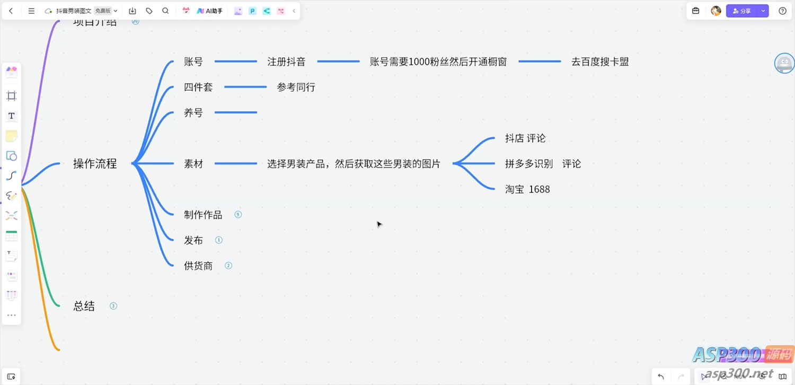This screenshot has height=385, width=795.
Task: Select the Table tool
Action: pos(11,235)
